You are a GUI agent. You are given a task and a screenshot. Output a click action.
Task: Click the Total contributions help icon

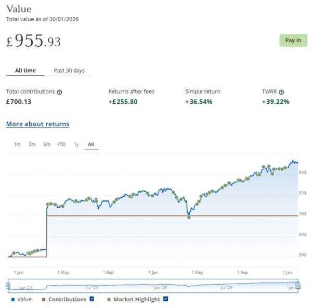coord(59,92)
